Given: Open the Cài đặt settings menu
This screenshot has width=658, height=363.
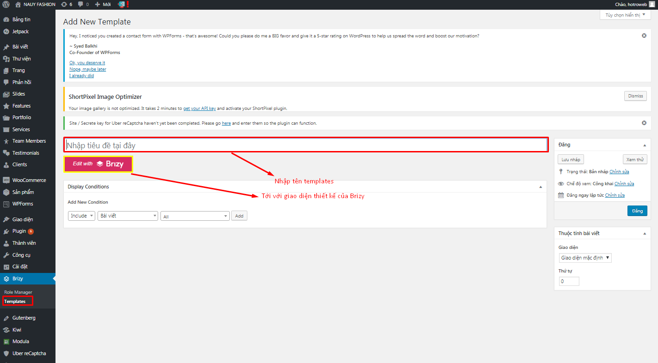Looking at the screenshot, I should (28, 266).
